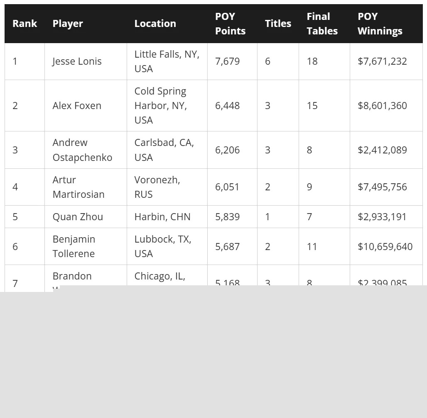Sort by the POY Points header

click(230, 24)
